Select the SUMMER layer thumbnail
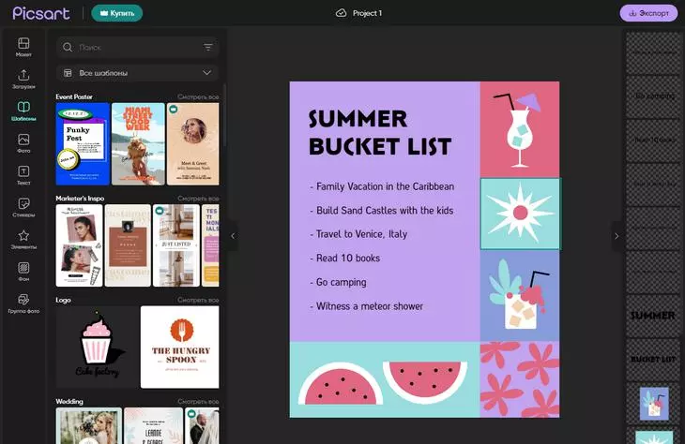Viewport: 685px width, 444px height. 654,316
